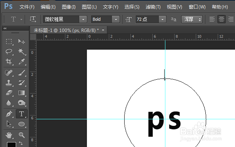
Task: Select the Brush tool
Action: pyautogui.click(x=22, y=73)
